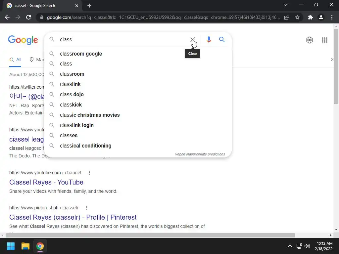This screenshot has height=254, width=339.
Task: Click 'Report inappropriate predictions' link
Action: tap(200, 154)
